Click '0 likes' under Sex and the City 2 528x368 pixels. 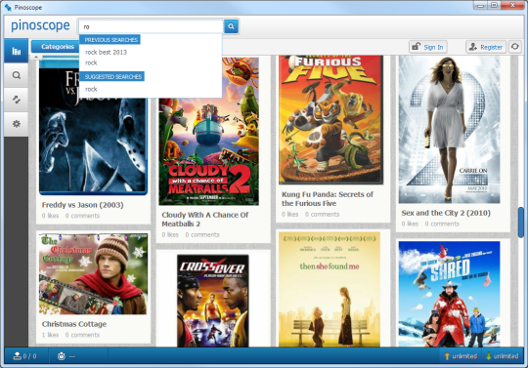pyautogui.click(x=410, y=224)
